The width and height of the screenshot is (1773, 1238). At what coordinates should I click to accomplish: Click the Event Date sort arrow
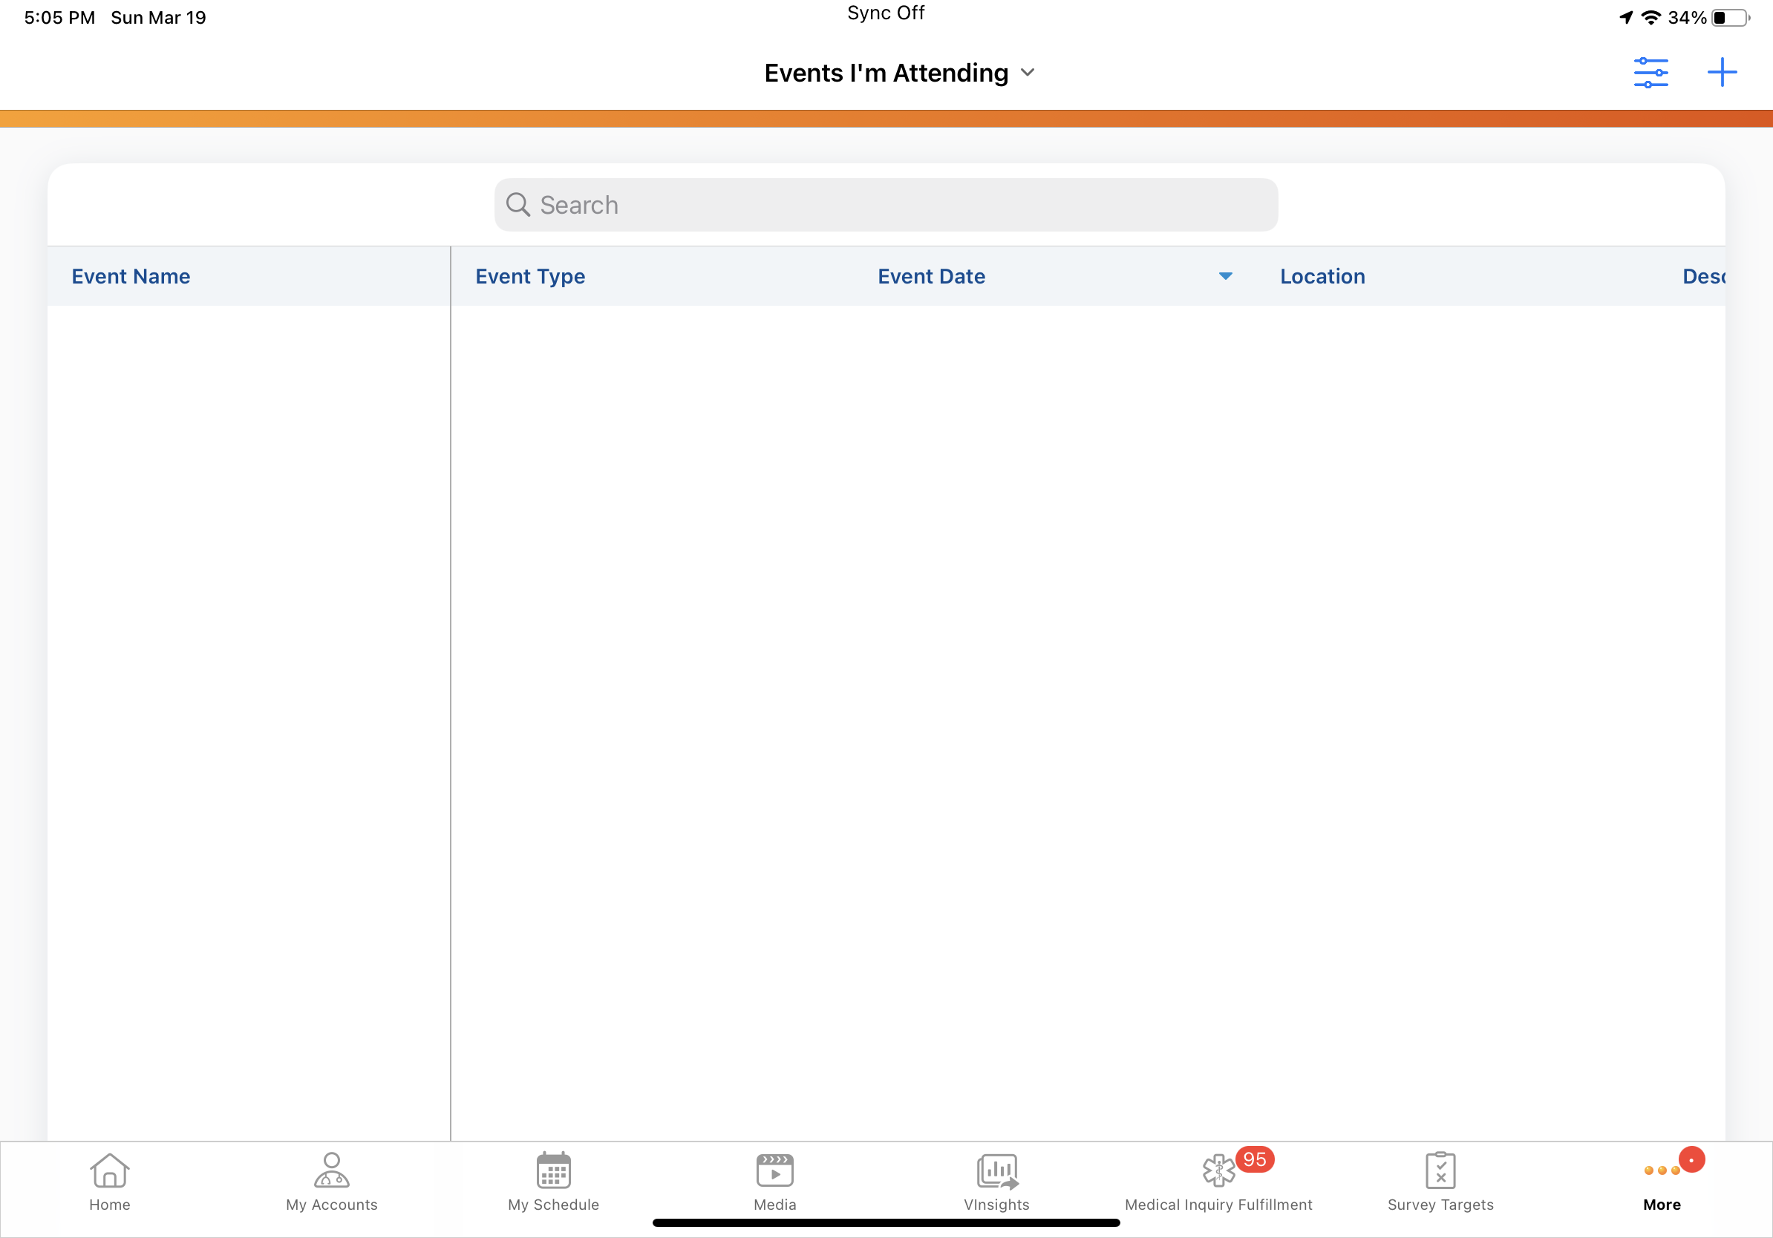coord(1226,276)
